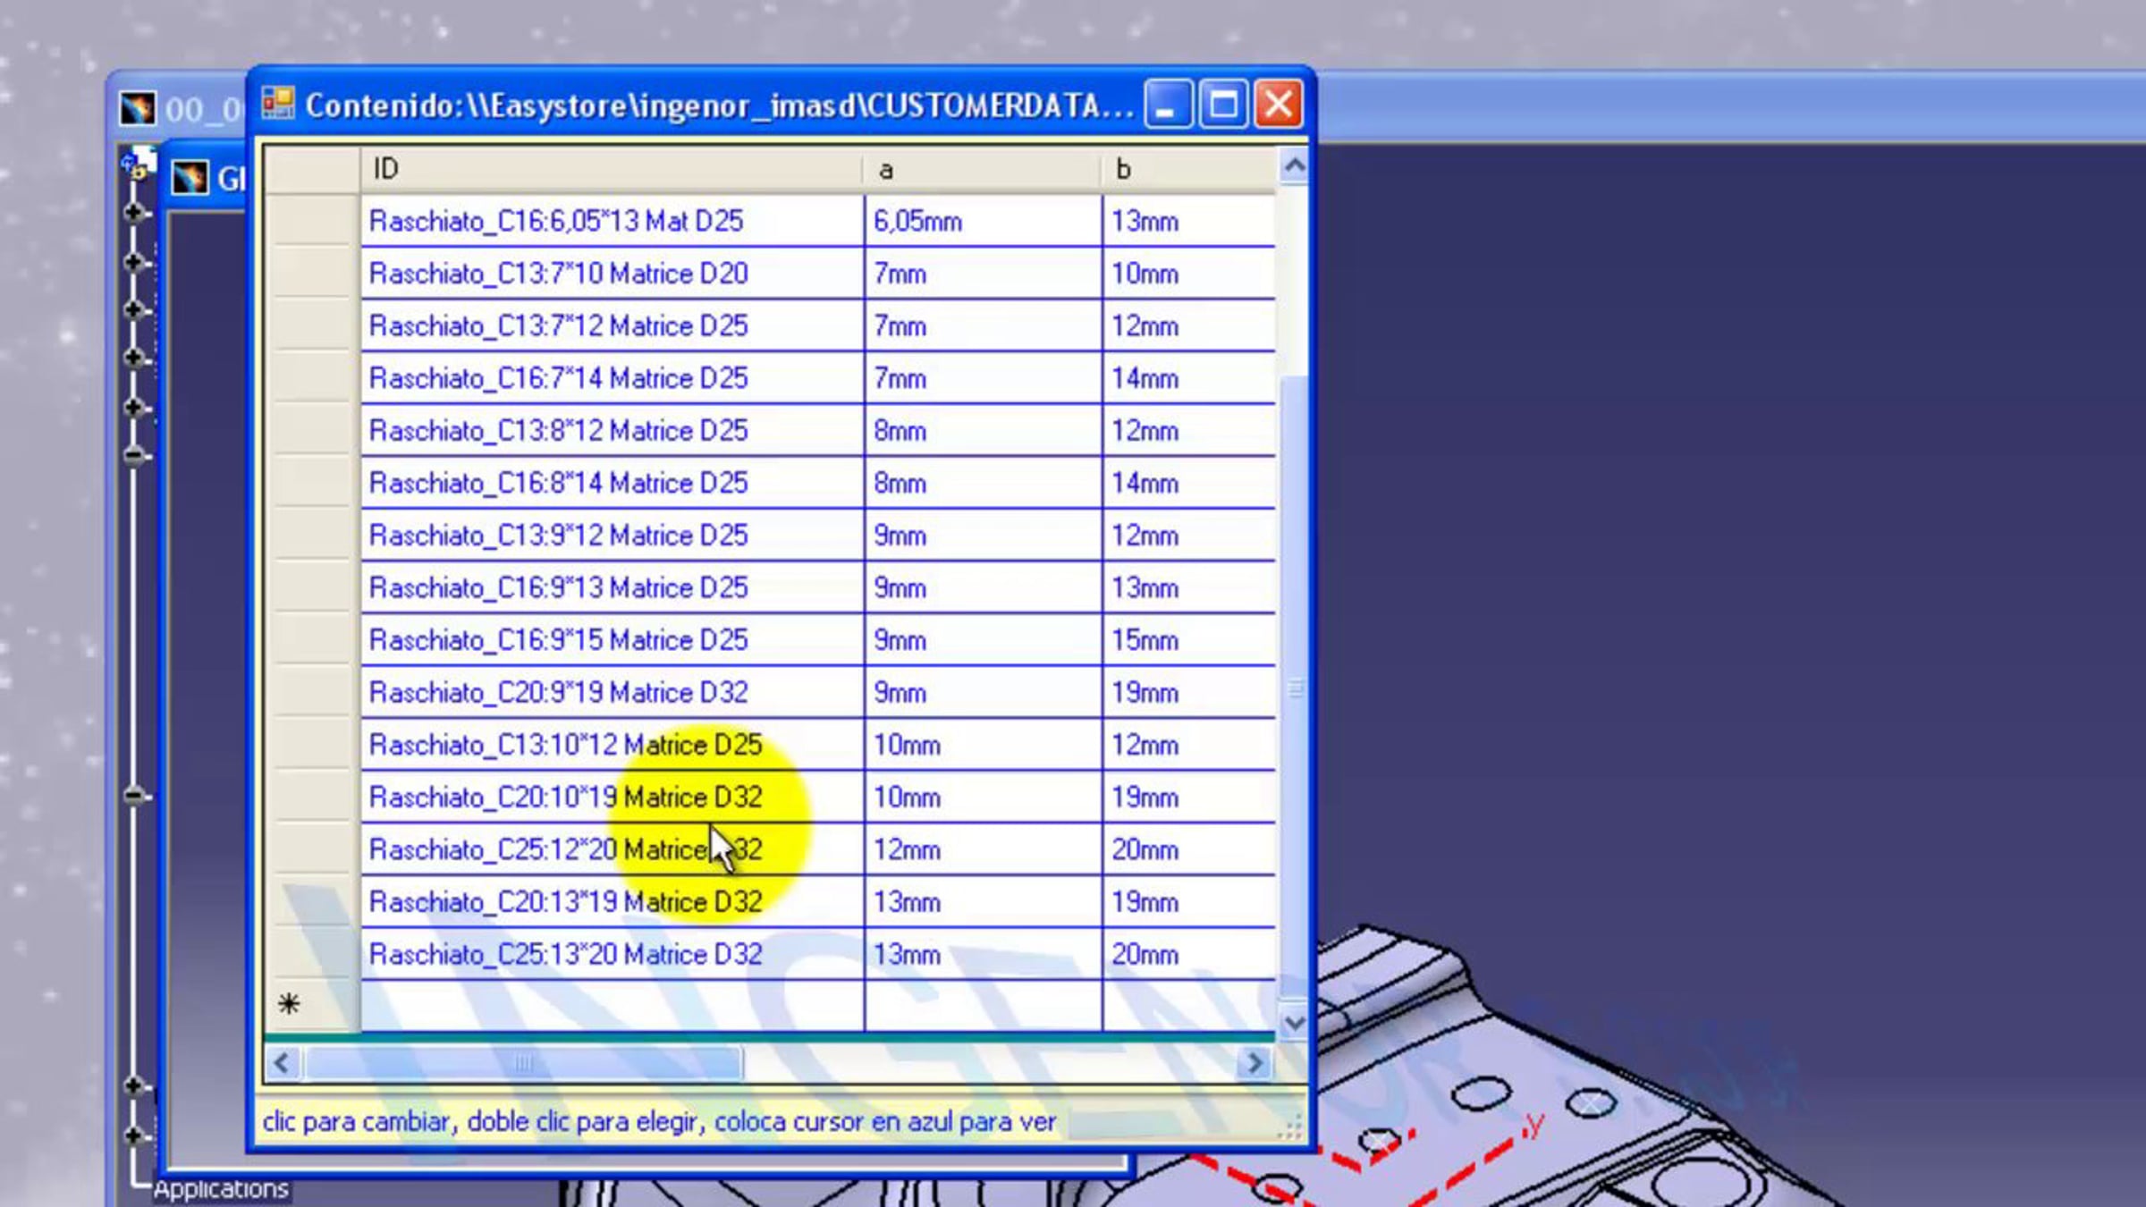Select the Applications tree node
Image resolution: width=2146 pixels, height=1207 pixels.
[220, 1189]
